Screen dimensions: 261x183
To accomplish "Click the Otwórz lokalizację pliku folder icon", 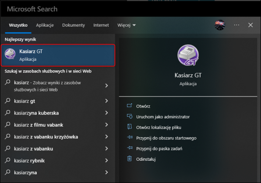I will 130,127.
